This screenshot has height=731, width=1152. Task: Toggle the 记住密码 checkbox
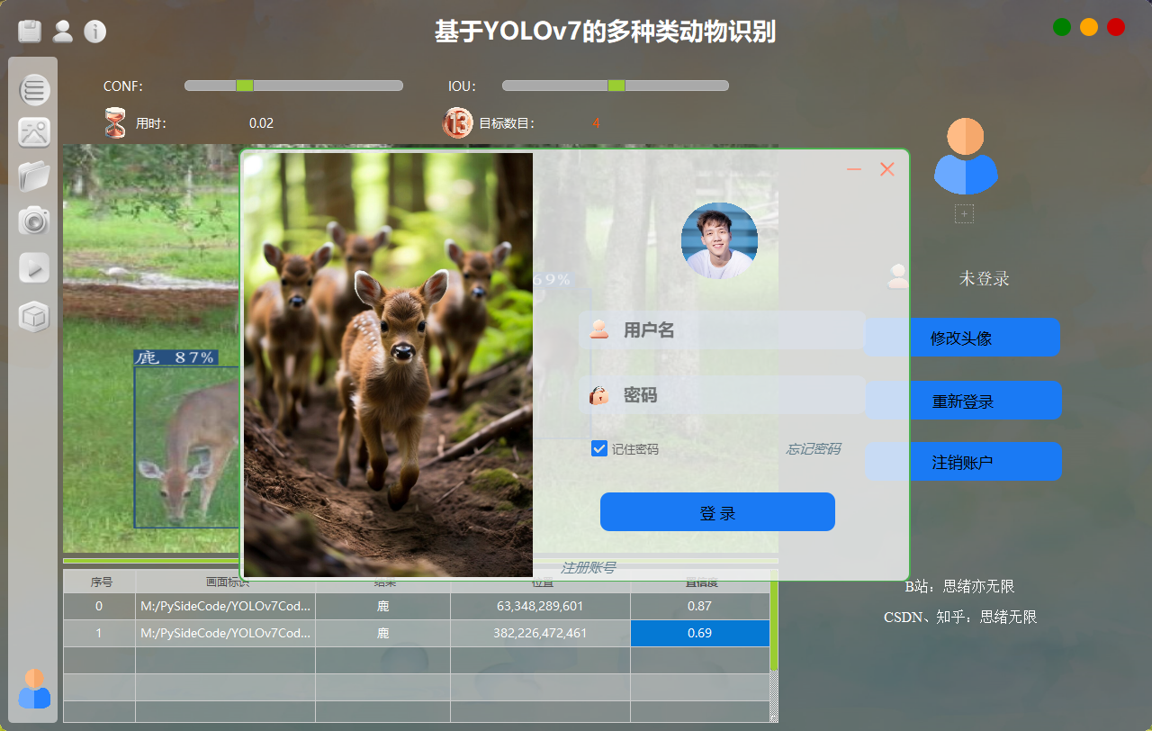pos(599,448)
